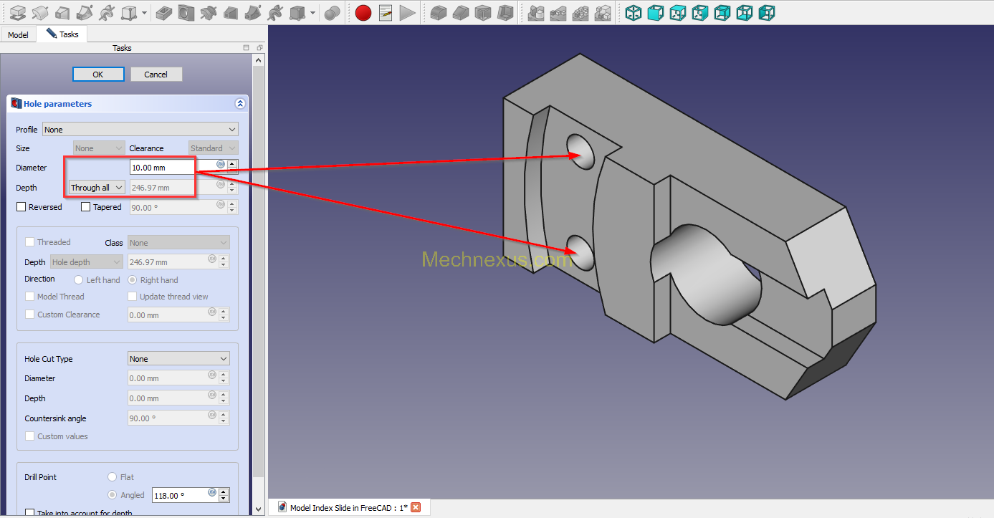Screen dimensions: 994x518
Task: Select the Angled drill point radio
Action: (112, 495)
